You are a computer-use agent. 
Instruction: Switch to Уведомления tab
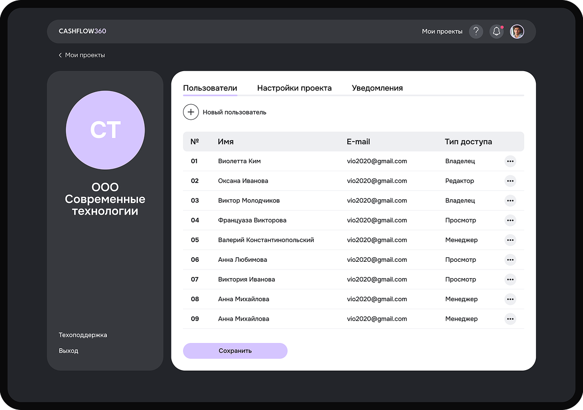pyautogui.click(x=377, y=88)
